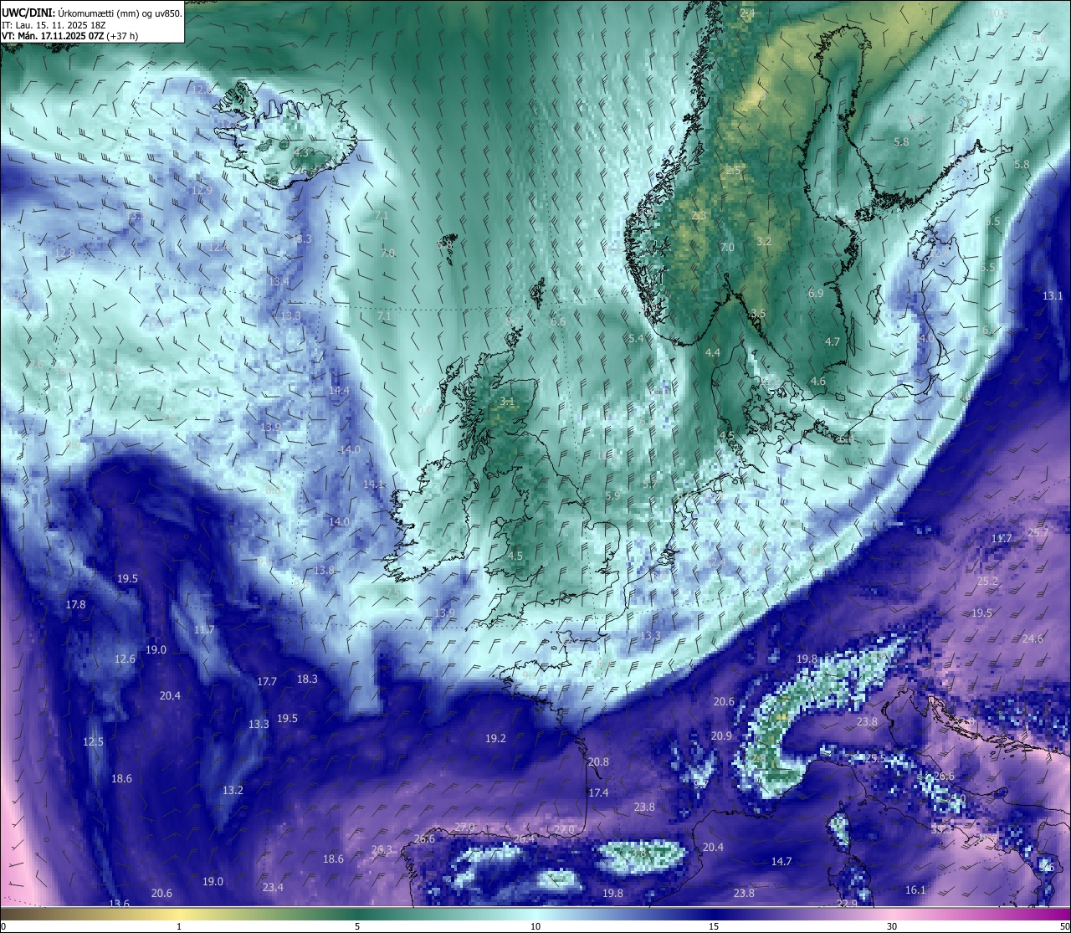Click the UWC/DINI Úrkomumætti title line
Viewport: 1071px width, 933px height.
[92, 13]
